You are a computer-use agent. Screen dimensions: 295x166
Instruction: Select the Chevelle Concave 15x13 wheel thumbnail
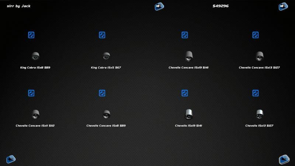(x=260, y=56)
